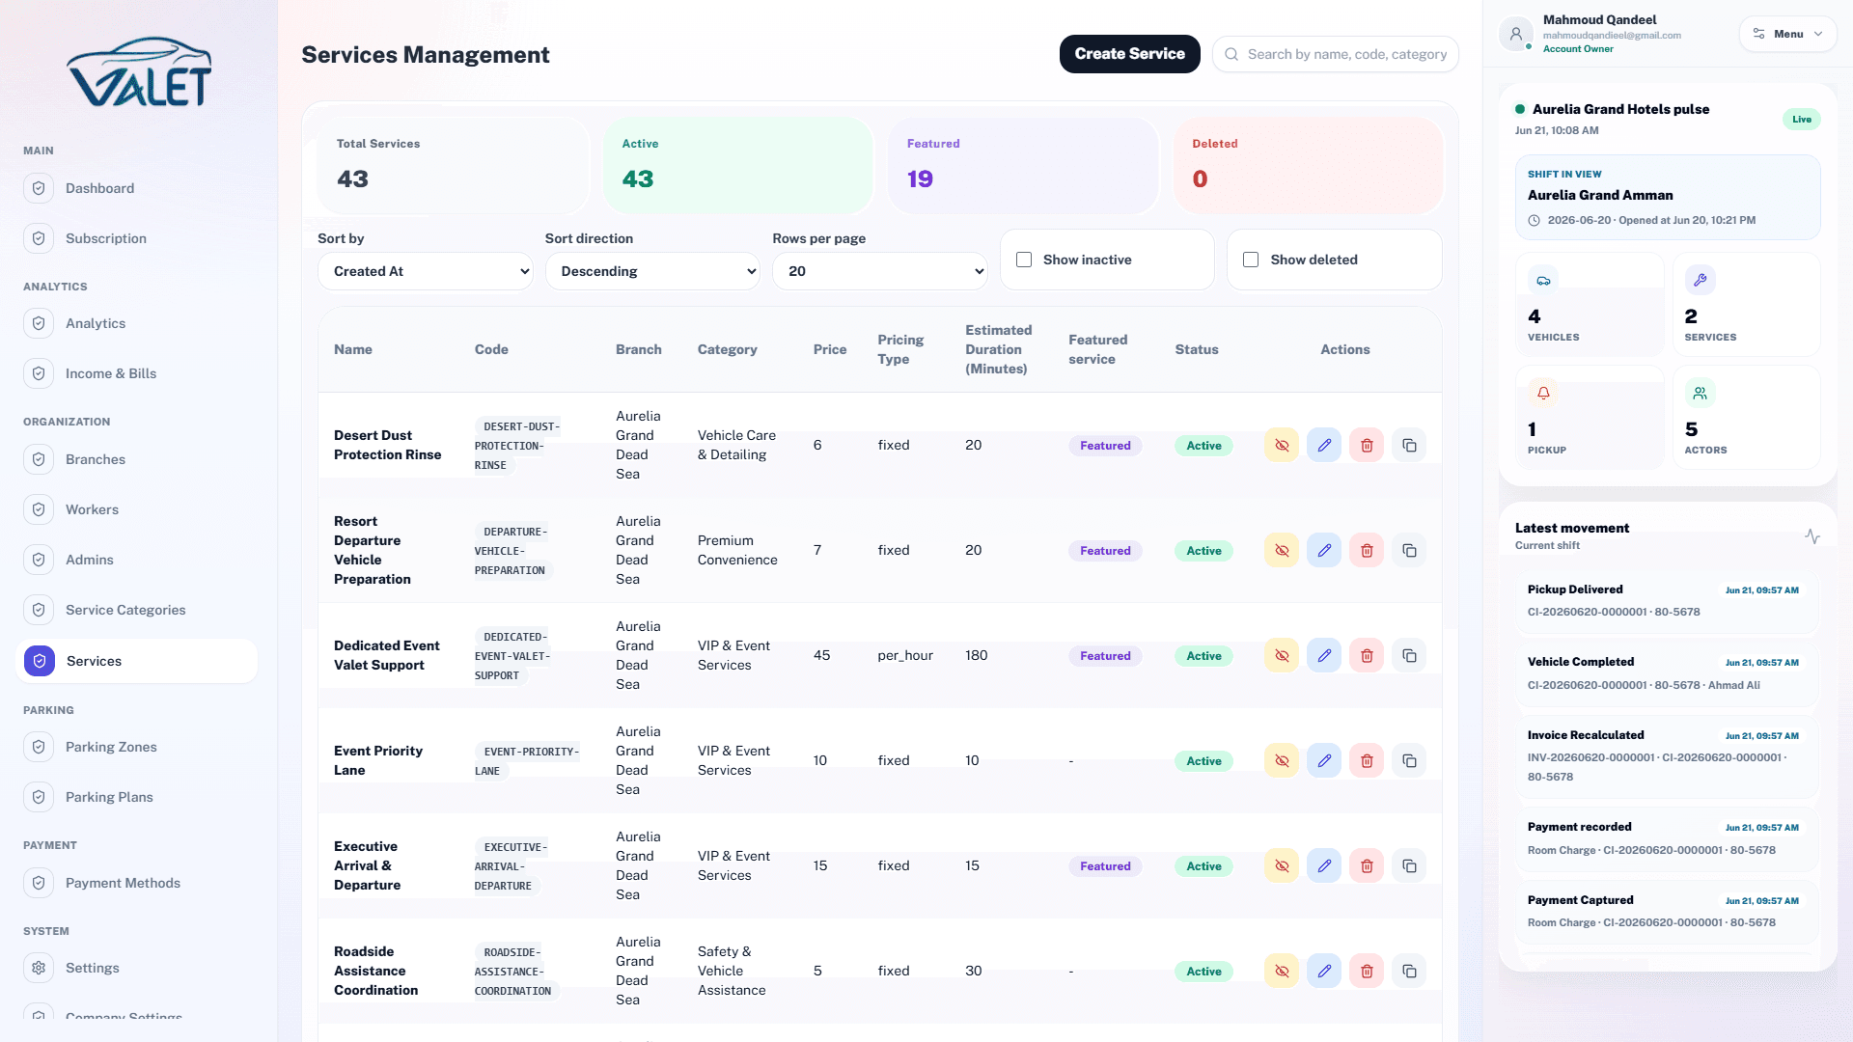1853x1042 pixels.
Task: Deactivate Dedicated Event Valet Support service
Action: 1282,655
